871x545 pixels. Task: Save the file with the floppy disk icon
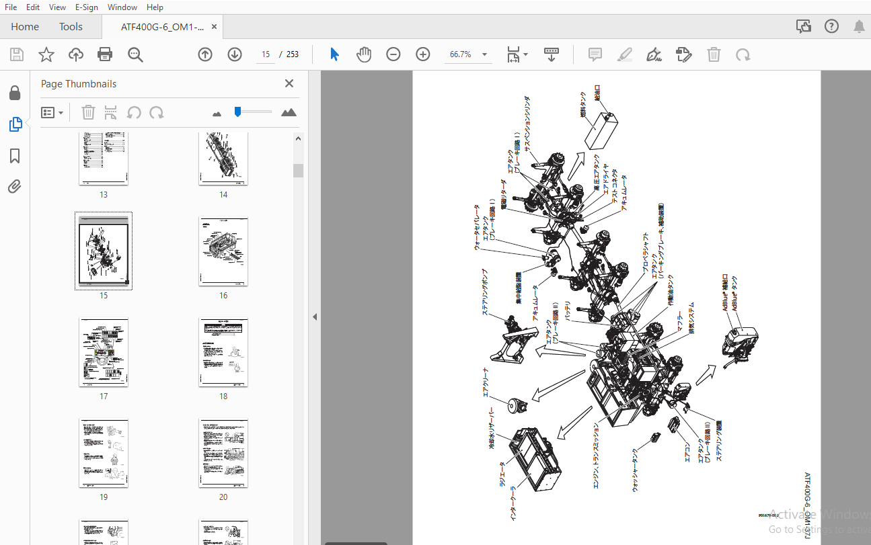(x=17, y=54)
